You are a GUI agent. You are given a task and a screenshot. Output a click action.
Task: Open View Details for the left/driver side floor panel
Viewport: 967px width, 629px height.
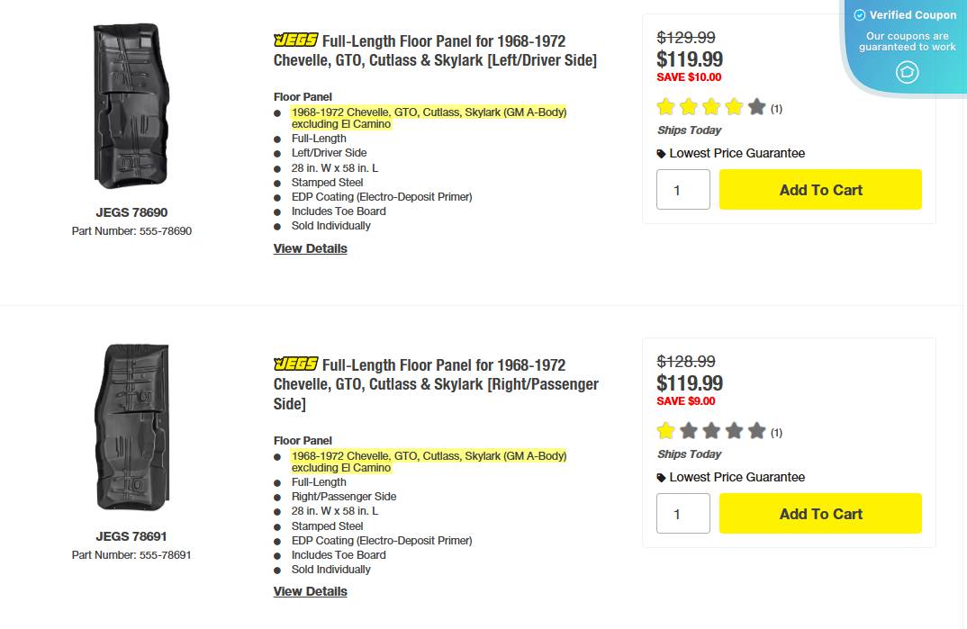(310, 248)
